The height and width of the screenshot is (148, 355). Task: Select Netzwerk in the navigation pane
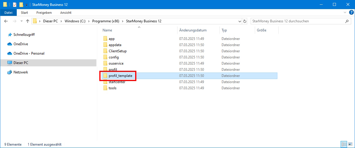point(21,72)
